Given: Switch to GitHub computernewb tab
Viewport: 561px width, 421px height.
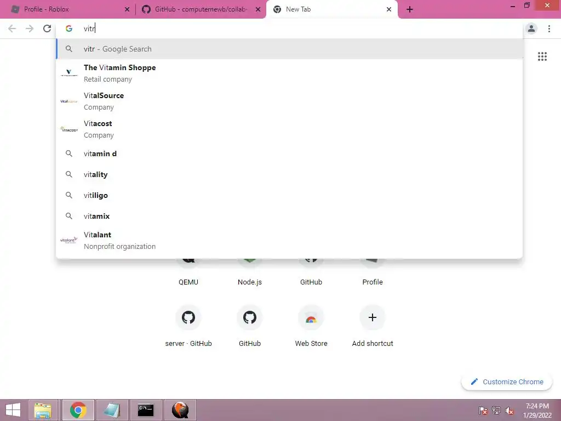Looking at the screenshot, I should pyautogui.click(x=201, y=9).
